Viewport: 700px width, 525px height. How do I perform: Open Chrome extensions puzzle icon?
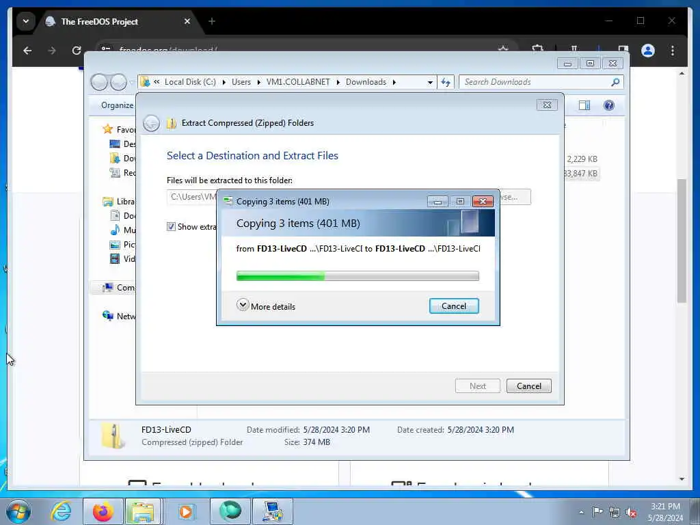coord(537,49)
